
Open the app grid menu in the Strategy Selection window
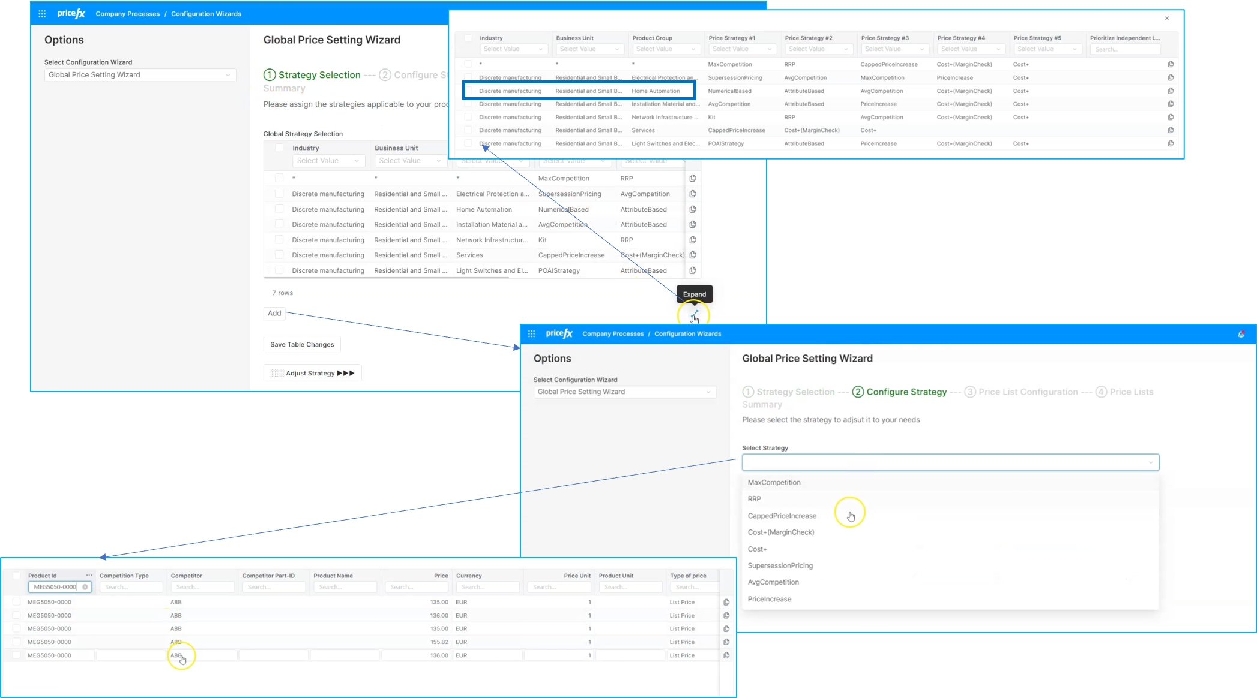click(x=42, y=14)
